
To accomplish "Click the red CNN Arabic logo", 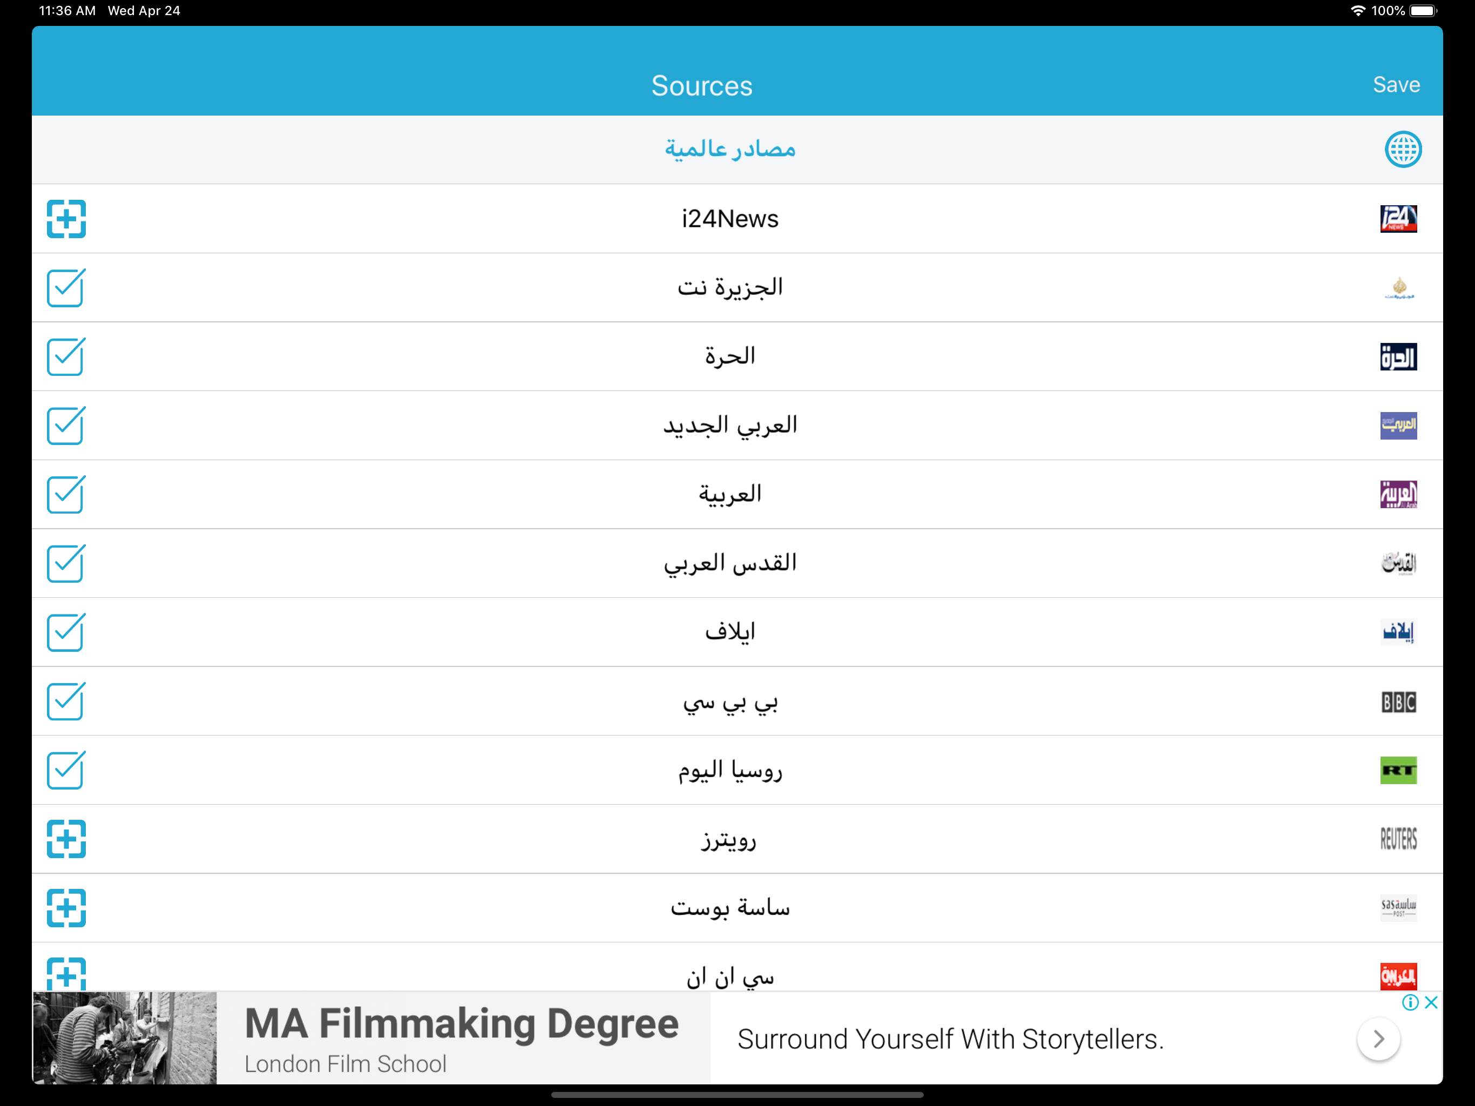I will pos(1398,976).
